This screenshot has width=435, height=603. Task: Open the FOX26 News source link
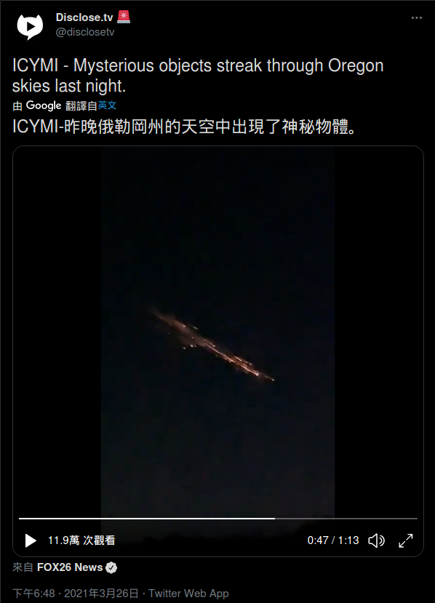coord(70,567)
